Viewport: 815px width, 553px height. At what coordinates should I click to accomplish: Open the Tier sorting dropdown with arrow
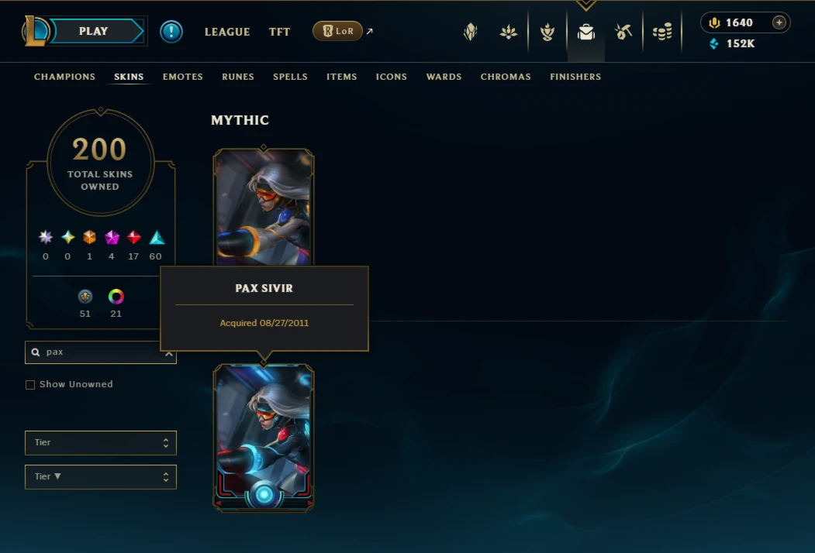pos(101,477)
